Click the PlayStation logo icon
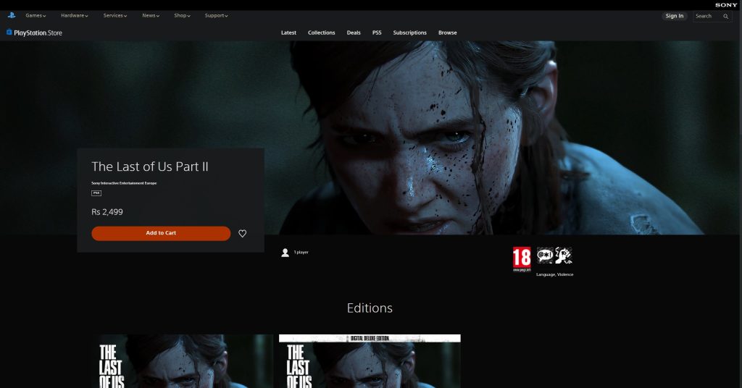The image size is (742, 388). (x=12, y=15)
